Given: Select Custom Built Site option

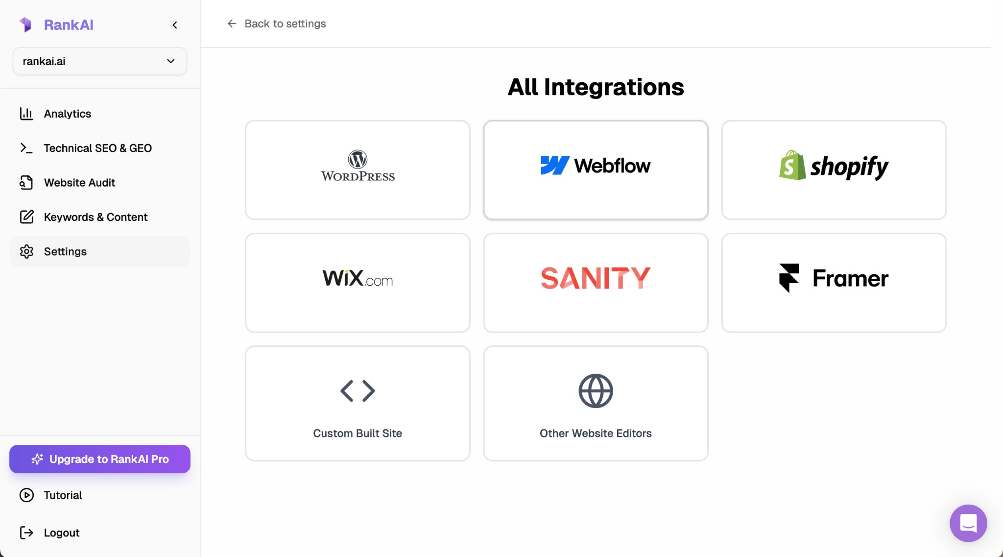Looking at the screenshot, I should (357, 403).
